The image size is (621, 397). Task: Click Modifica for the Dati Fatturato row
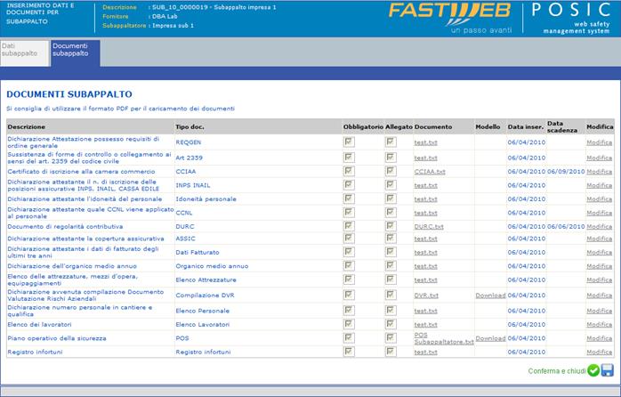tap(600, 253)
